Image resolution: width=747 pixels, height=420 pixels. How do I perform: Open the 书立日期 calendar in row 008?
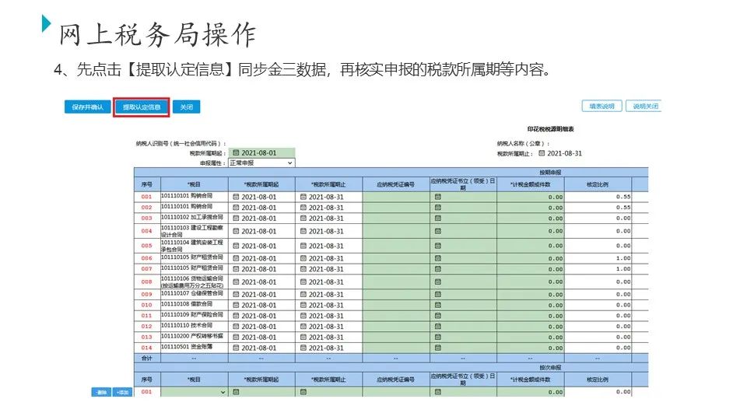[438, 282]
